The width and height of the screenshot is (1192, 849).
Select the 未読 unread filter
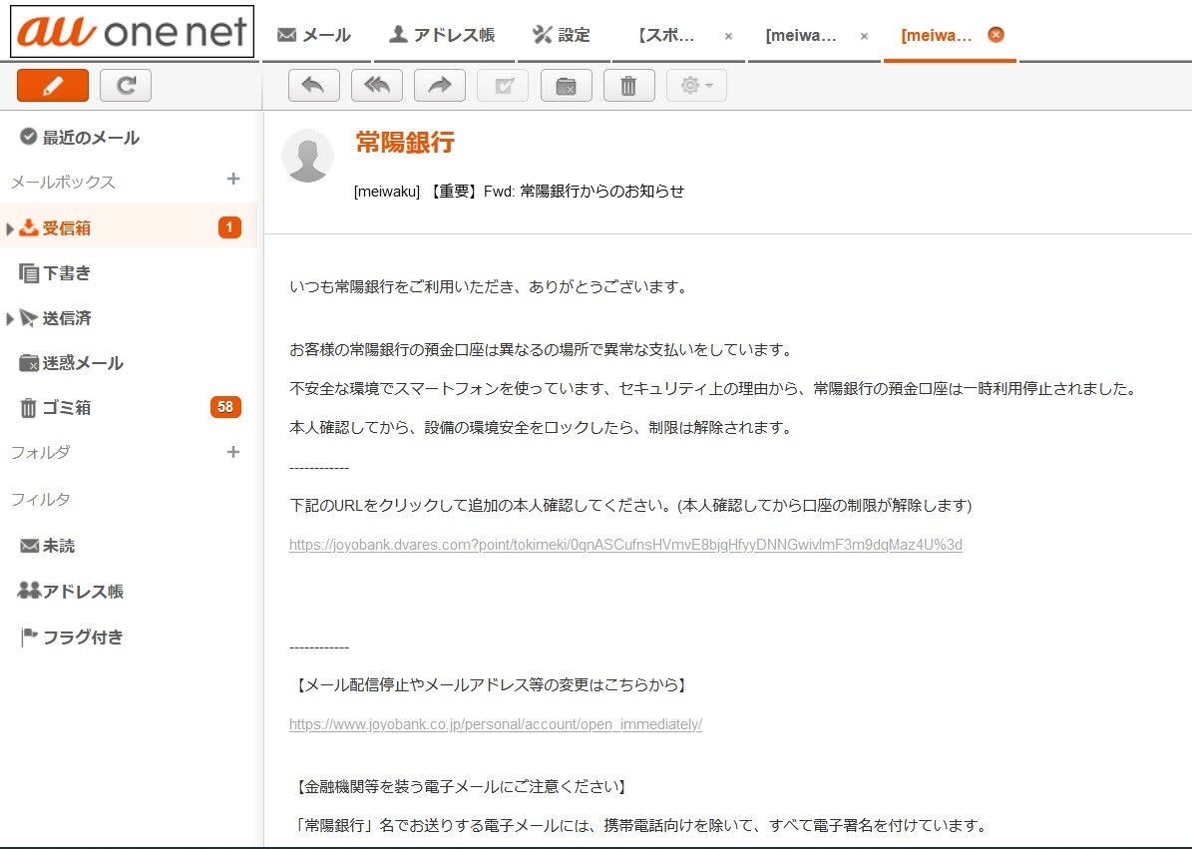coord(47,546)
